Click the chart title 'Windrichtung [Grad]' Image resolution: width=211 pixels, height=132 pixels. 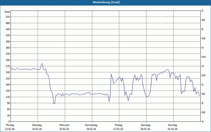tap(106, 2)
